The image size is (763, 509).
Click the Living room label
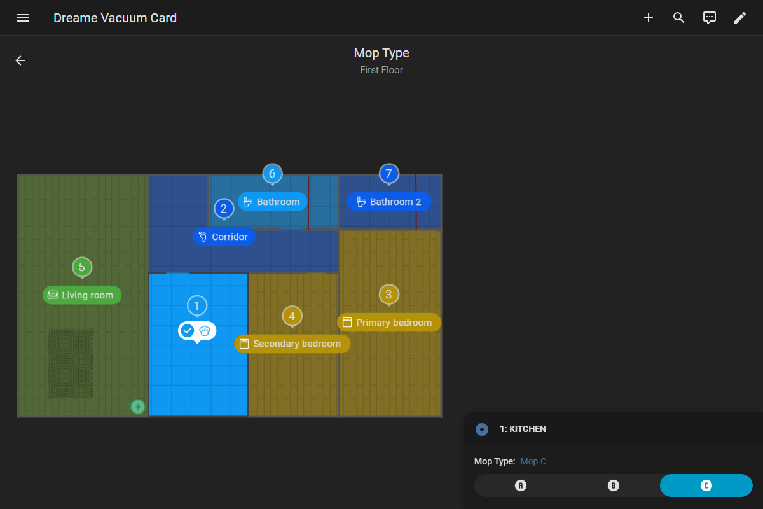click(82, 295)
